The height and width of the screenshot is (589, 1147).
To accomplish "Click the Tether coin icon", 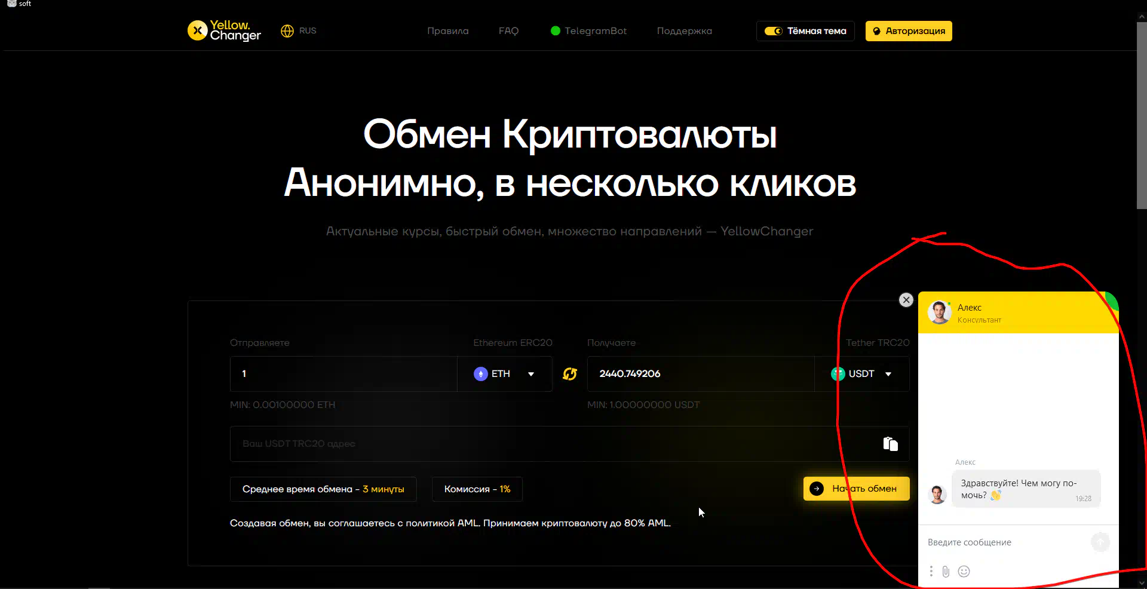I will pyautogui.click(x=838, y=374).
